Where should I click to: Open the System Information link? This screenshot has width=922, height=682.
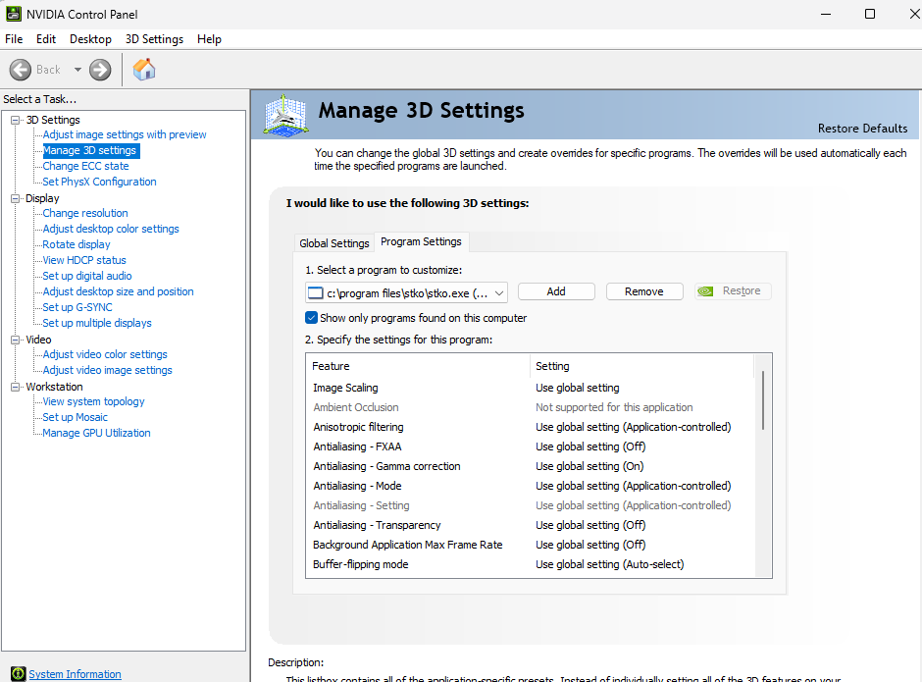pos(76,674)
